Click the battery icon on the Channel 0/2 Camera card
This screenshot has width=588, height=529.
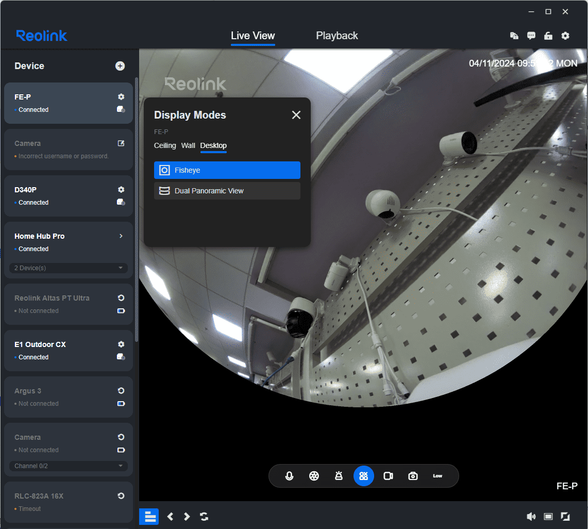(121, 450)
